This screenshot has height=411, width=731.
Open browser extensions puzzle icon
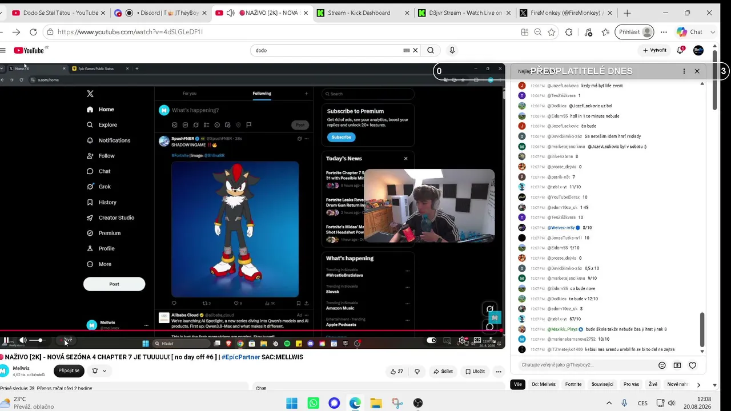[569, 32]
